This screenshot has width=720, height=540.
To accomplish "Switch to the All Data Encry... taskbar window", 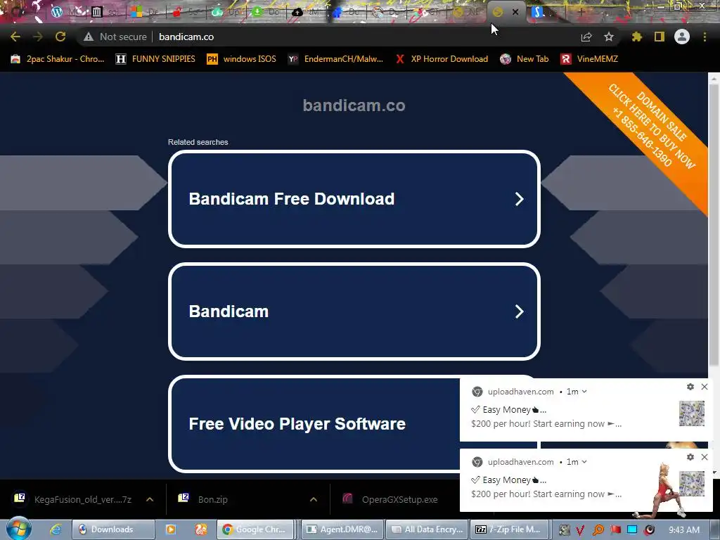I will click(x=427, y=529).
